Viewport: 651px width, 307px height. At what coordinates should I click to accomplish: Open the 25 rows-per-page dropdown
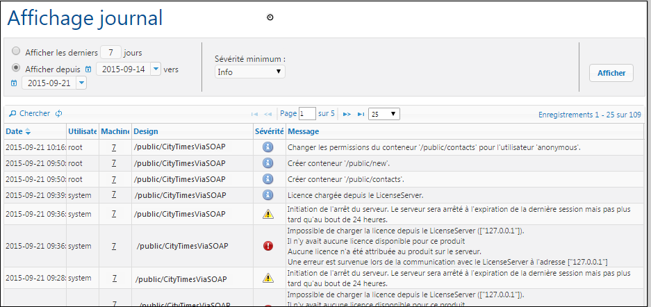coord(384,114)
